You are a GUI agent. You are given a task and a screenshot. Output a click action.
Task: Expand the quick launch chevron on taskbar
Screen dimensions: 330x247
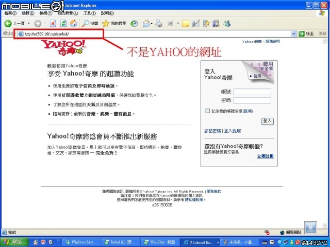[58, 240]
